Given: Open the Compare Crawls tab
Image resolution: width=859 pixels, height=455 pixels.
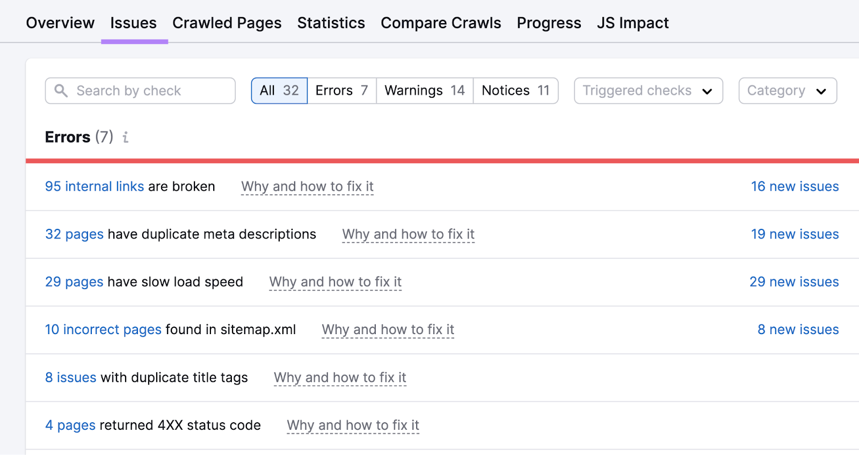Looking at the screenshot, I should 441,23.
